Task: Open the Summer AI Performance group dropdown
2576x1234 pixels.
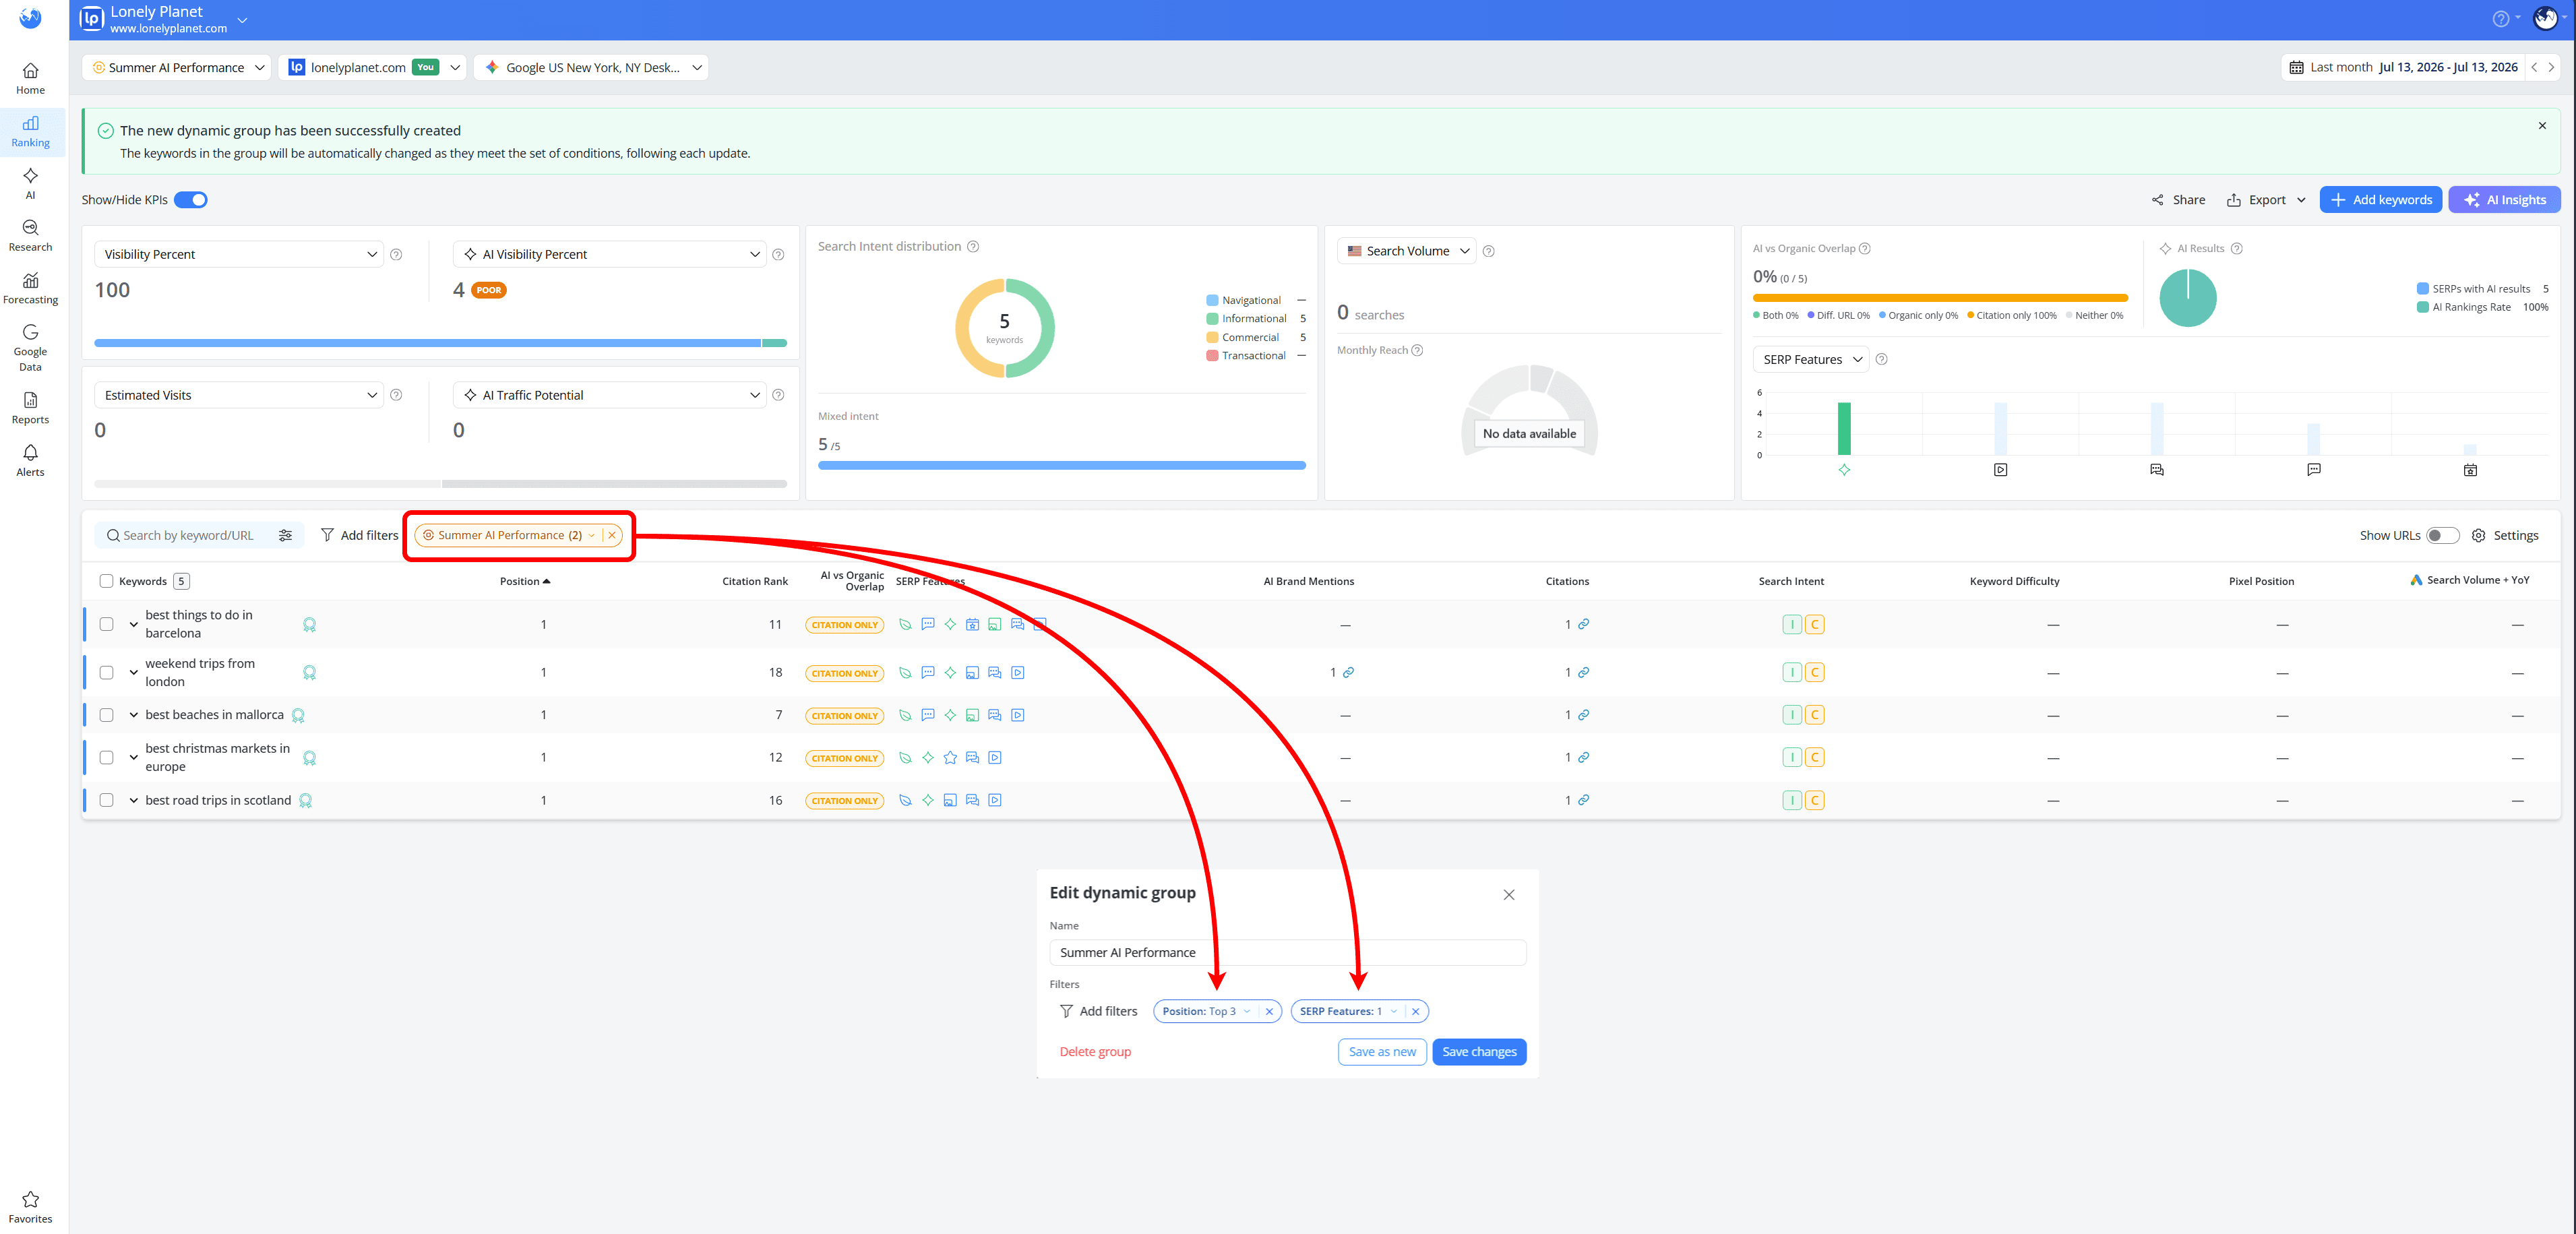Action: [x=177, y=68]
